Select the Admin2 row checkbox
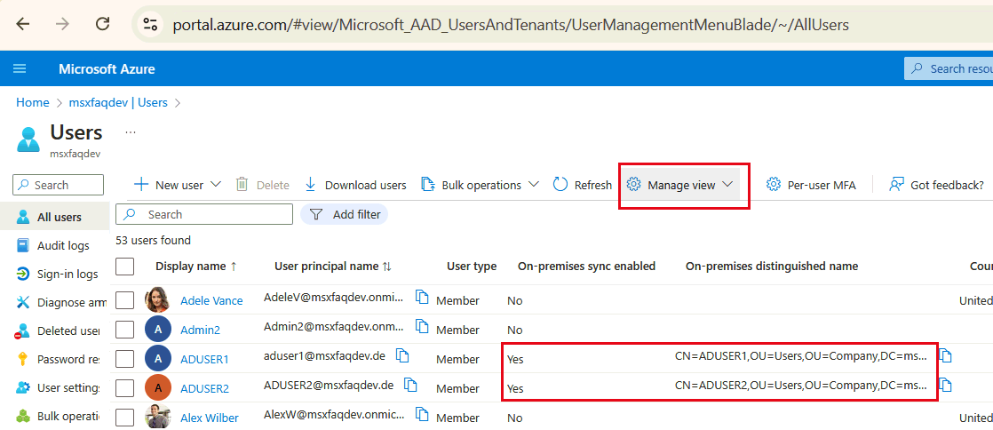 pos(124,330)
